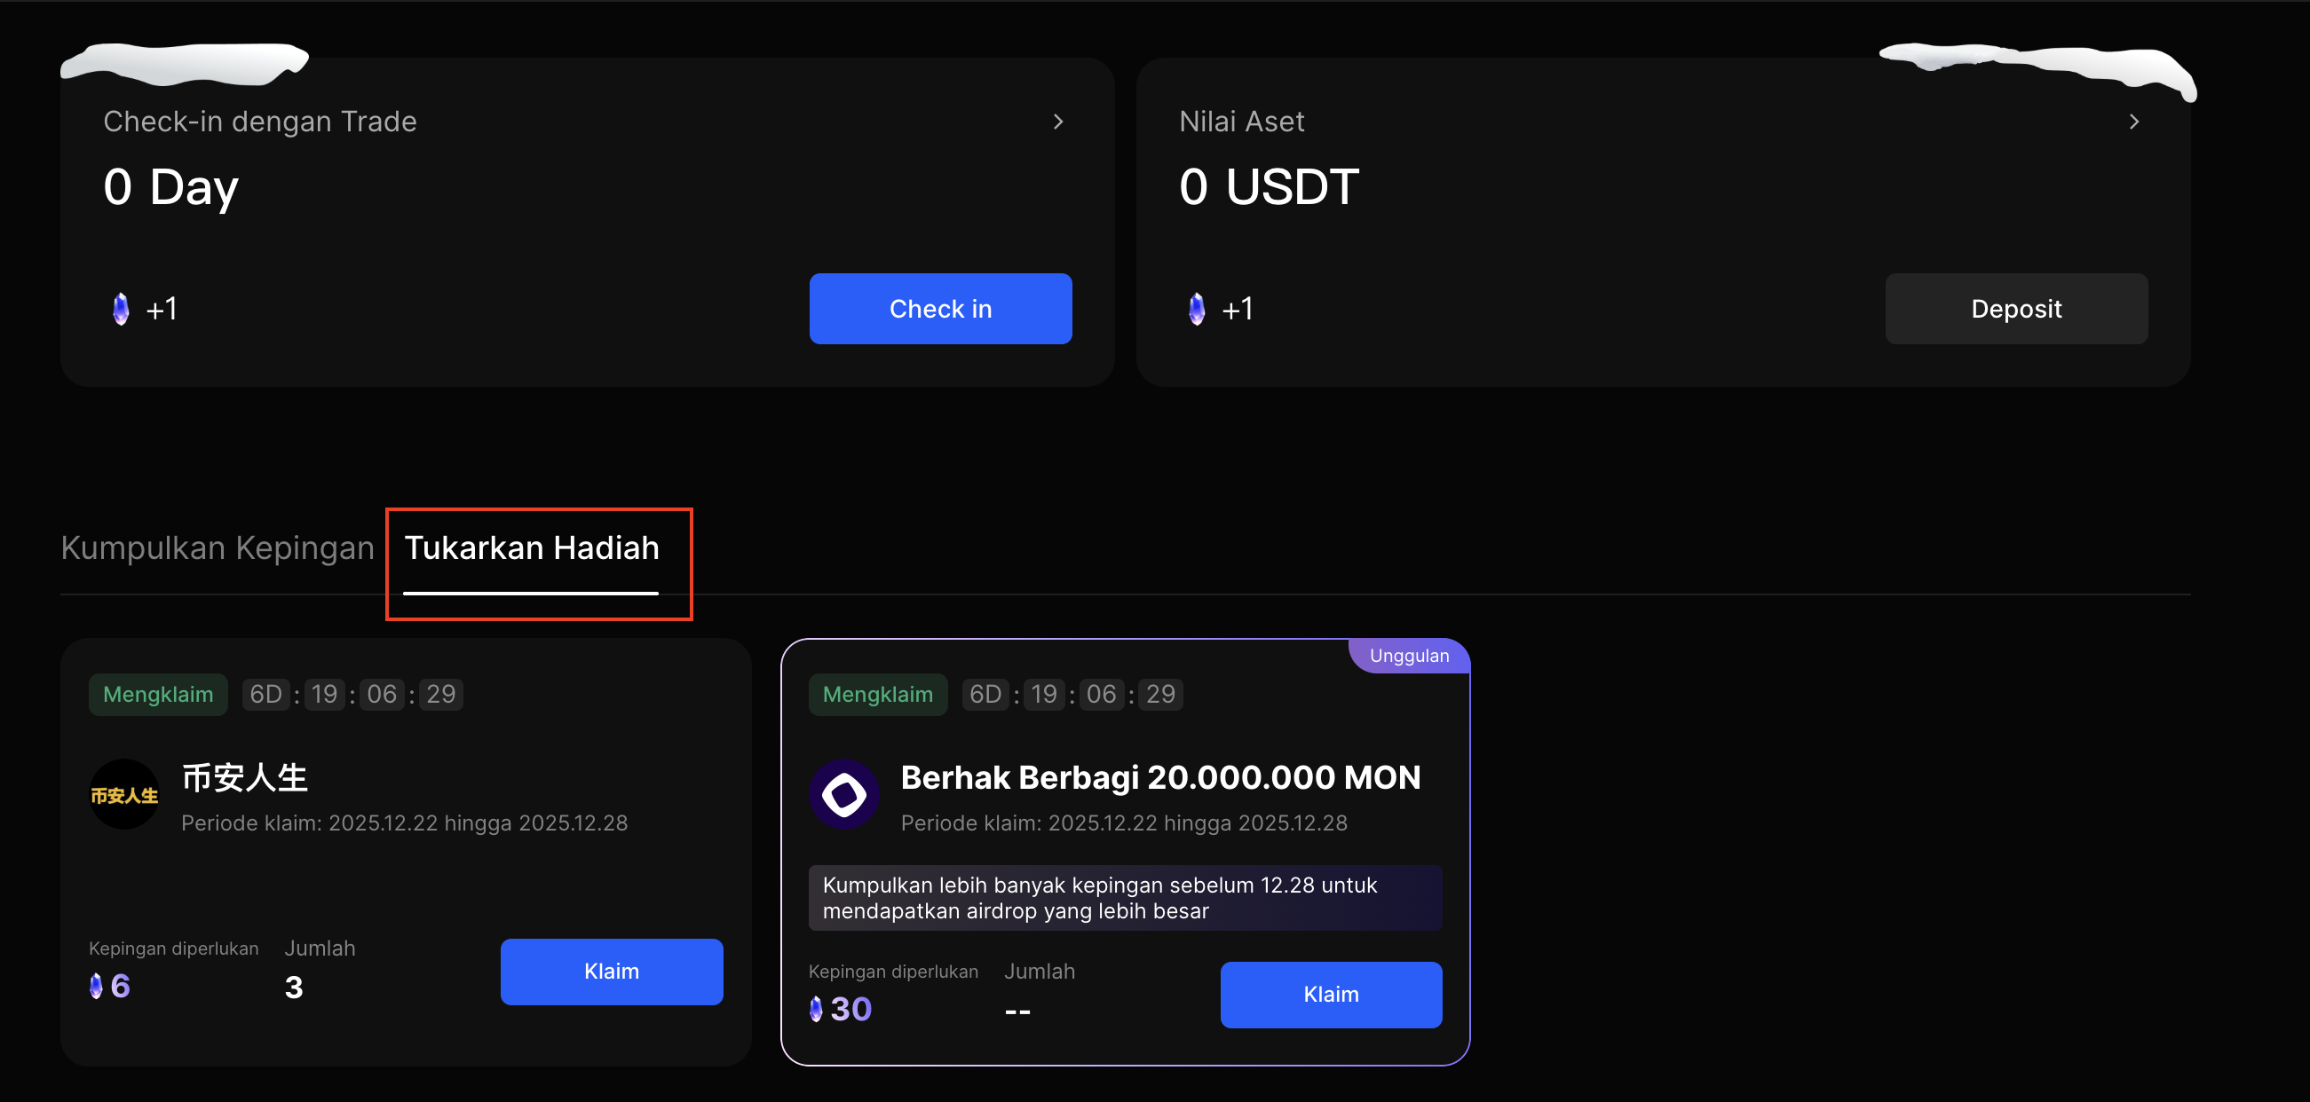This screenshot has width=2310, height=1102.
Task: Click the 币安人生 reward title
Action: click(x=245, y=777)
